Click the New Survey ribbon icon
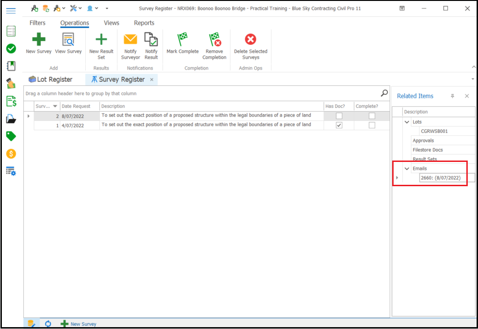Viewport: 478px width, 329px height. [39, 40]
